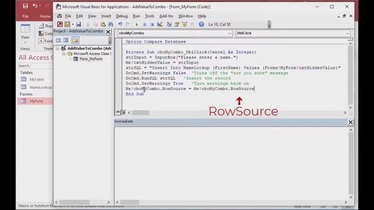The height and width of the screenshot is (210, 374).
Task: Click the Toolbox icon in VBA toolbar
Action: pos(192,24)
